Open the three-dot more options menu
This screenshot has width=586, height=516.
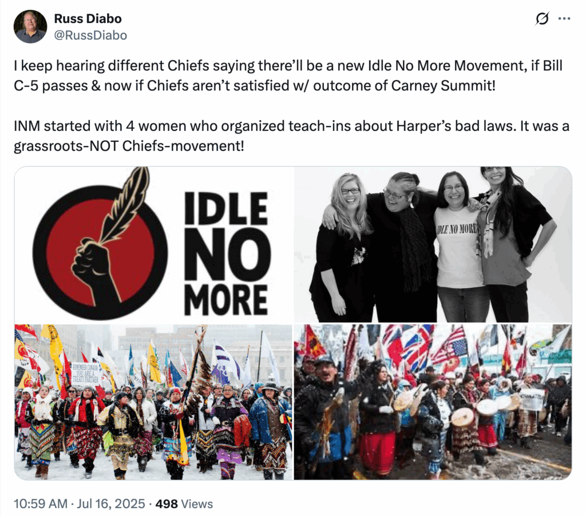tap(564, 18)
